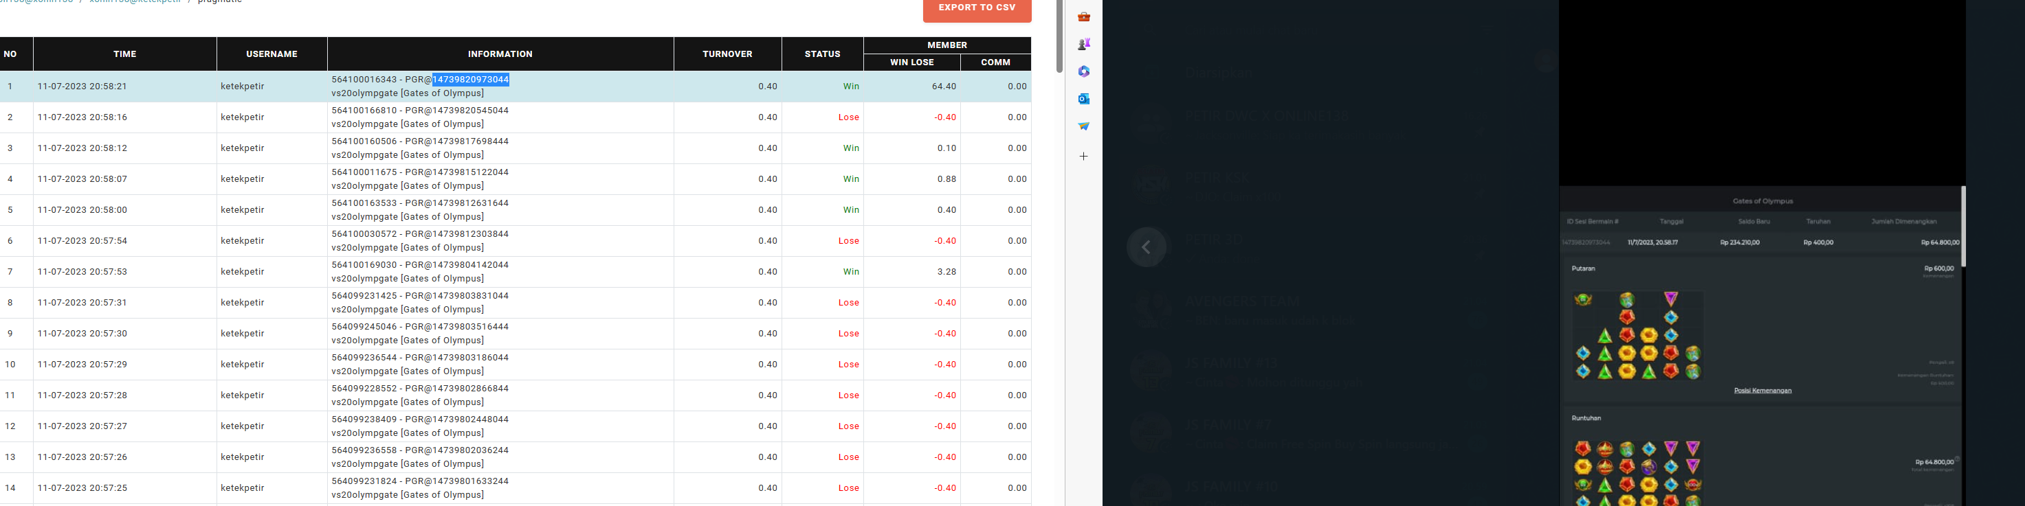Open the AVENGERS TEAM chat in dimmed list
Image resolution: width=2025 pixels, height=506 pixels.
click(x=1242, y=301)
